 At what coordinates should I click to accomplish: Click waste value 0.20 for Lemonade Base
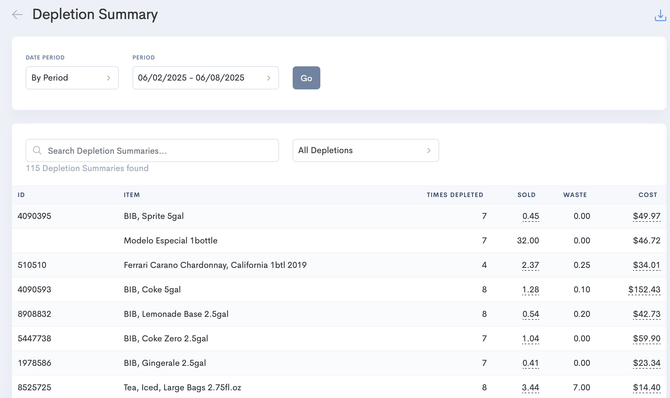coord(582,314)
